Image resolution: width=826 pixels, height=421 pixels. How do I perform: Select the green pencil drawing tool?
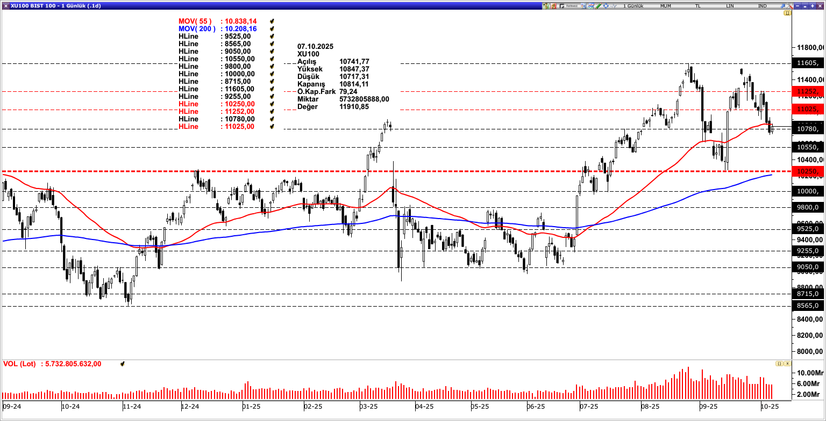click(598, 6)
